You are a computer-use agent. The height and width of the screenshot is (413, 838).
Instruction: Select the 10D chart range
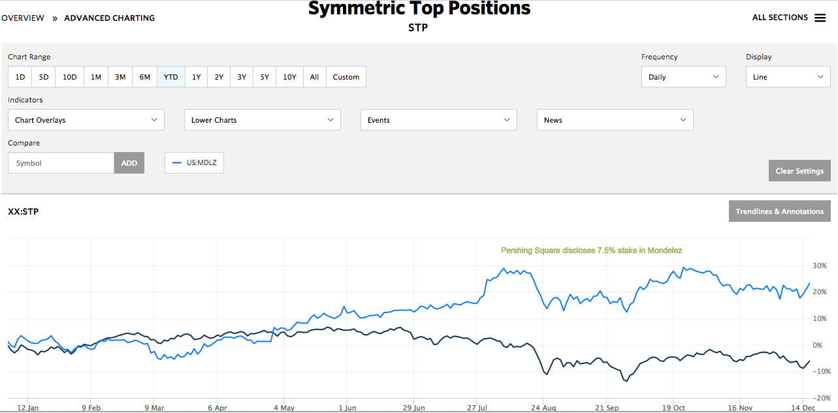click(70, 77)
